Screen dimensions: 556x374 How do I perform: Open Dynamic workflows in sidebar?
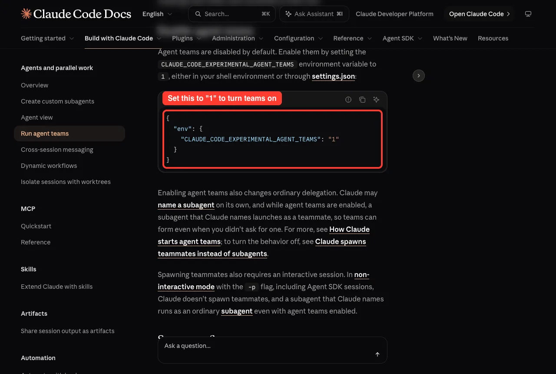(x=49, y=166)
